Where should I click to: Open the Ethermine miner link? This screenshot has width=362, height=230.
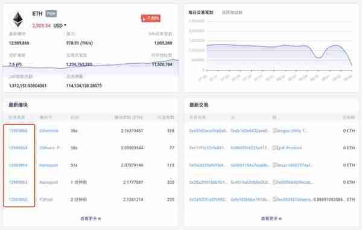click(49, 131)
